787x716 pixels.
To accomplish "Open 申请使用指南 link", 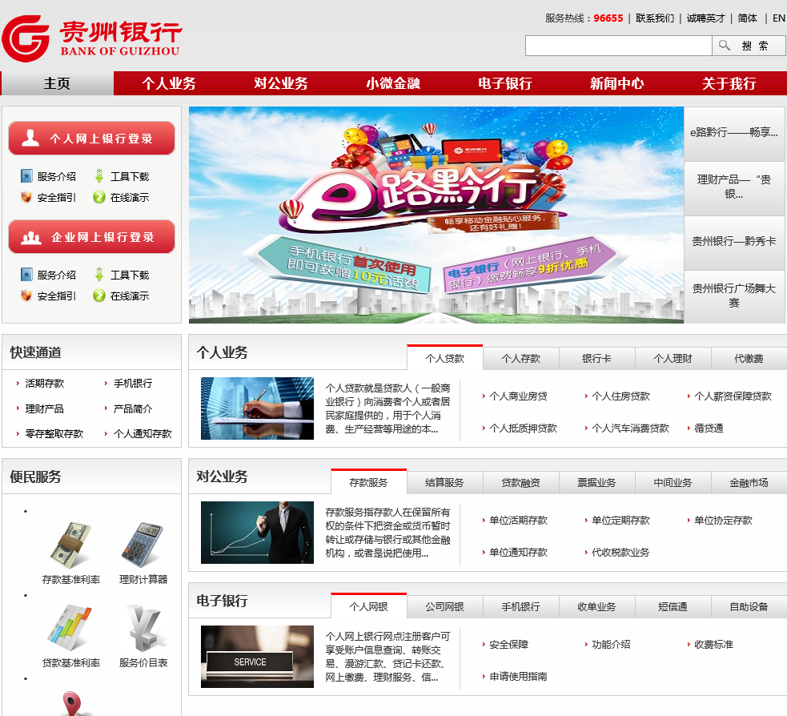I will (518, 676).
